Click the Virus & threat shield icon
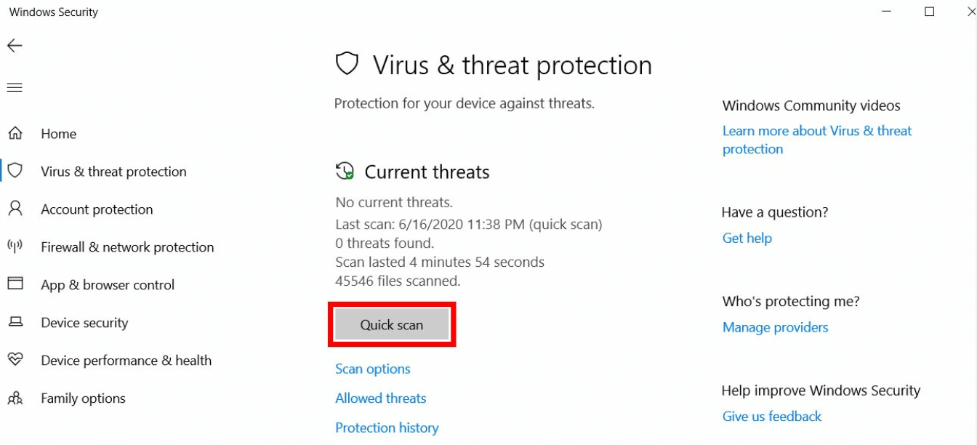 click(x=15, y=171)
